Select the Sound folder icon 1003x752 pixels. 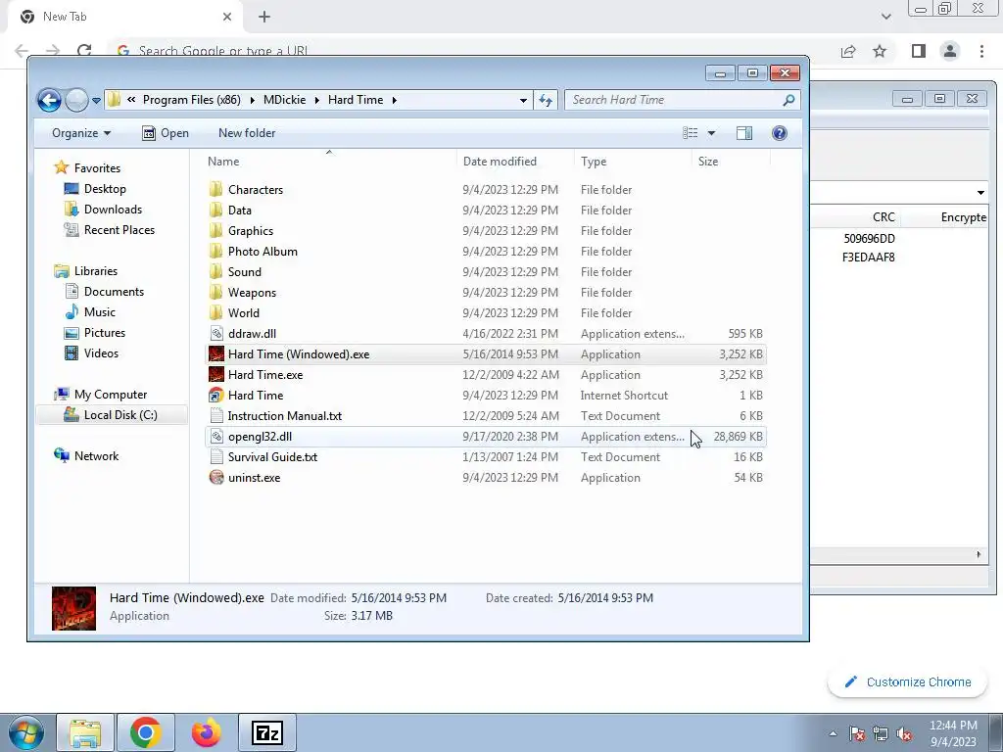pos(216,271)
